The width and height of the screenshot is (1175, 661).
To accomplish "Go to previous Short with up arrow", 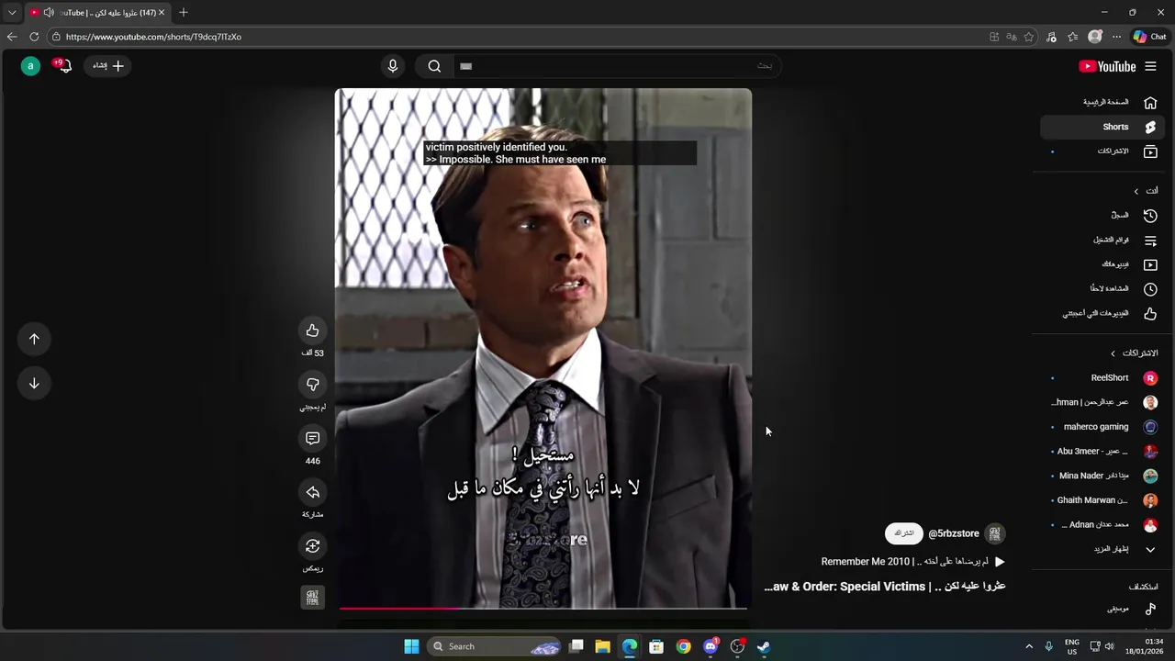I will (34, 339).
